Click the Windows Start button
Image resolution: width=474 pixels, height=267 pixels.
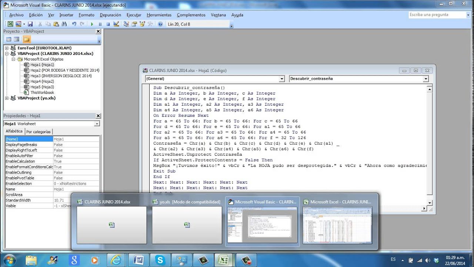point(10,260)
